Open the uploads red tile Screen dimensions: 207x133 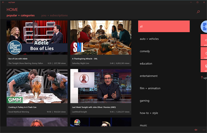[204, 40]
